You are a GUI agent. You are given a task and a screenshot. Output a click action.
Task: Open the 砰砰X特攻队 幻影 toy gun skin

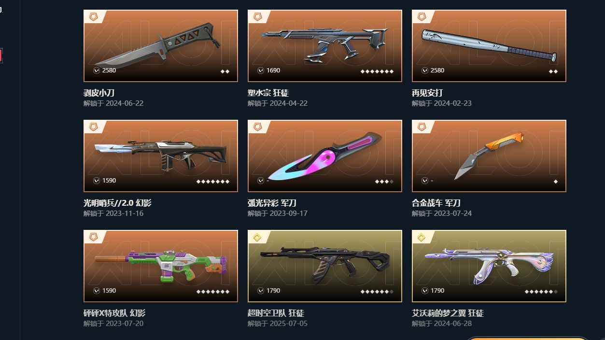pyautogui.click(x=161, y=266)
